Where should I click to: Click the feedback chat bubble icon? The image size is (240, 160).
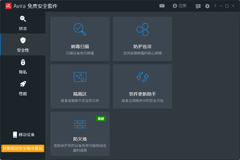coord(198,6)
